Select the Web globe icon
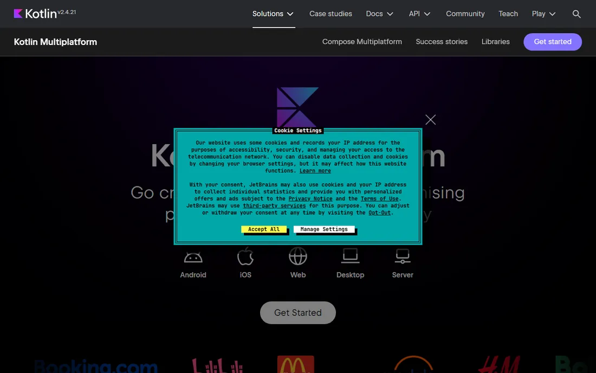596x373 pixels. [x=297, y=256]
